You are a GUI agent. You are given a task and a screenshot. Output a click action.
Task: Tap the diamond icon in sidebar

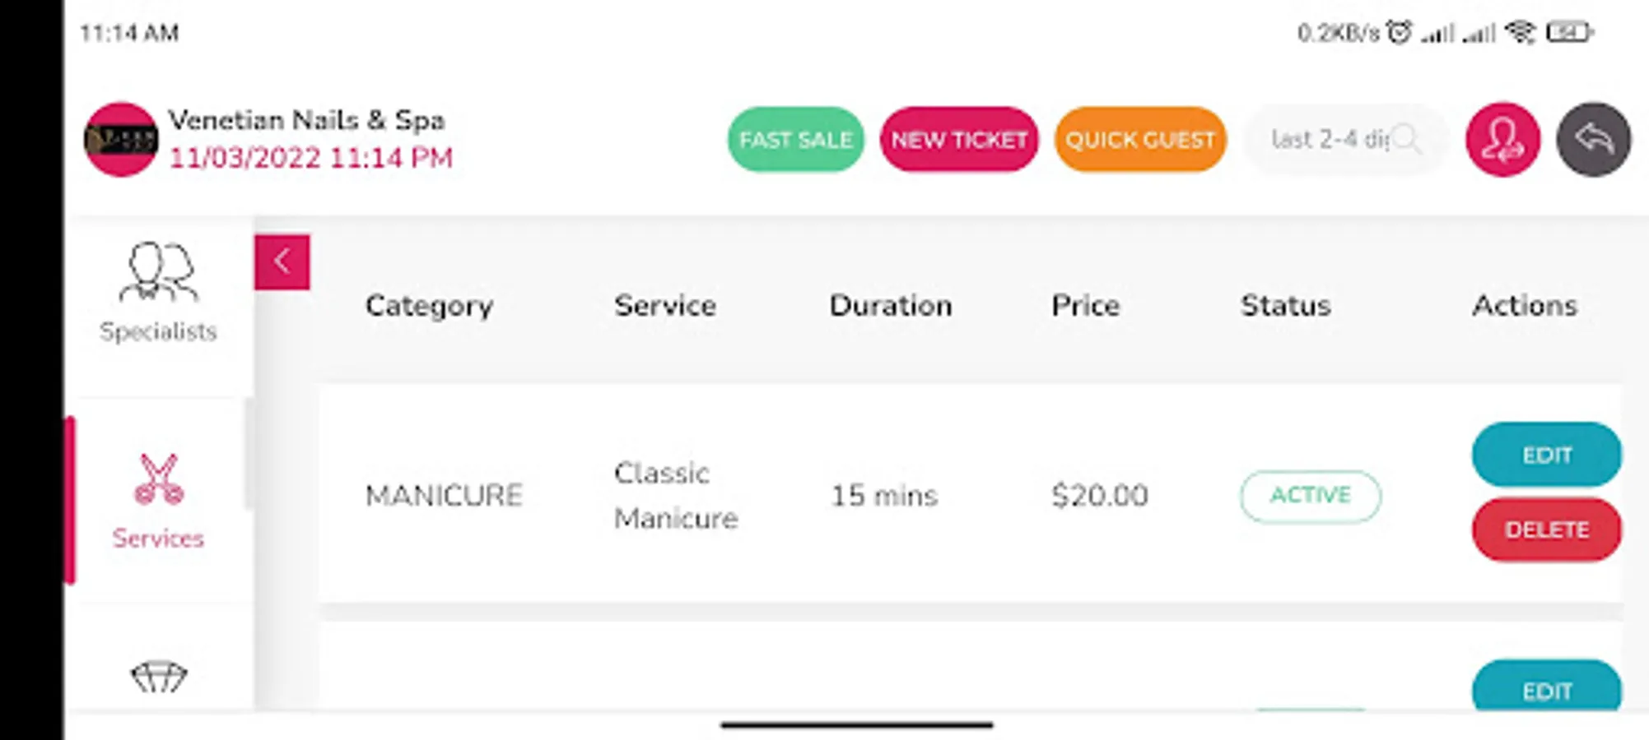click(x=159, y=678)
